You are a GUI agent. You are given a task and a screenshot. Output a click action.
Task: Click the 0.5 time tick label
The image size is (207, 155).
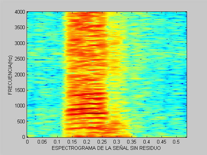click(176, 142)
